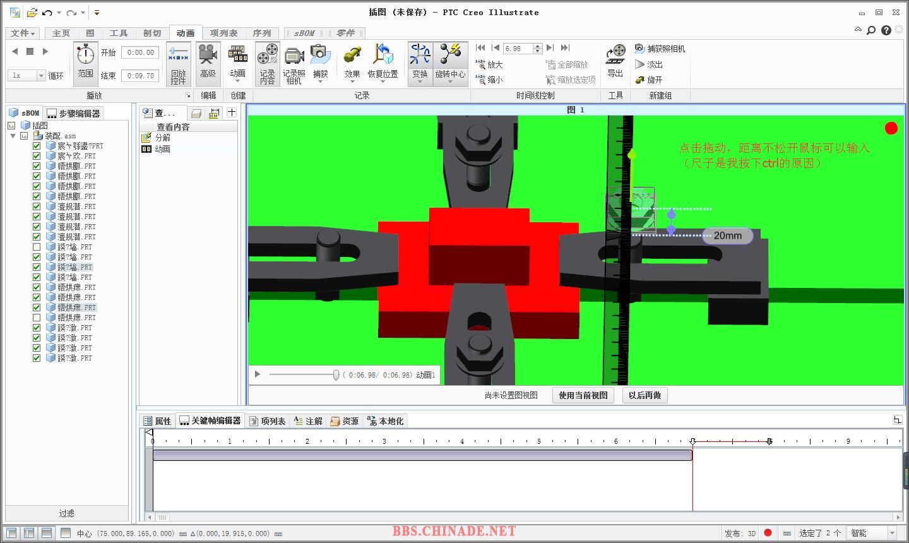Open the 回放控件 playback controls tool
Image resolution: width=909 pixels, height=543 pixels.
(179, 64)
